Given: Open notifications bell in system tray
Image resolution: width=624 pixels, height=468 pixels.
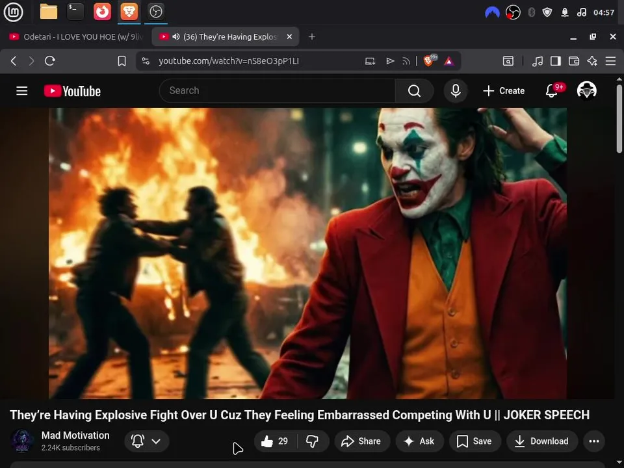Looking at the screenshot, I should pos(564,13).
